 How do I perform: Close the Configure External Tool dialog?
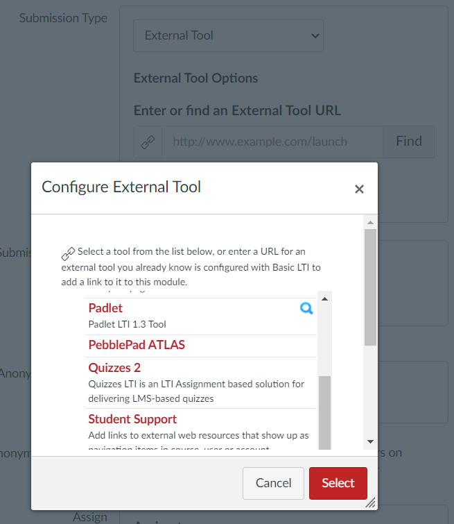[x=359, y=189]
